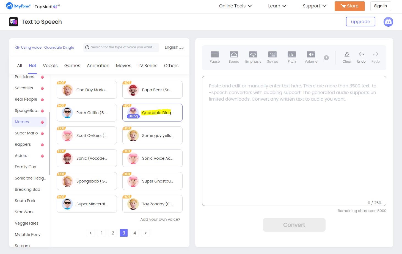Click the Sonic (Vocode avatar
402x254 pixels.
click(x=67, y=158)
